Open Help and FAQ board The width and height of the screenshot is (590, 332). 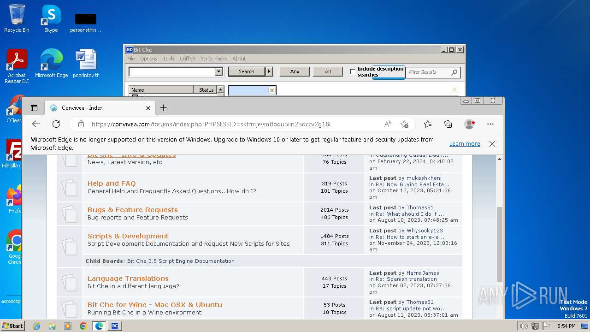click(112, 184)
